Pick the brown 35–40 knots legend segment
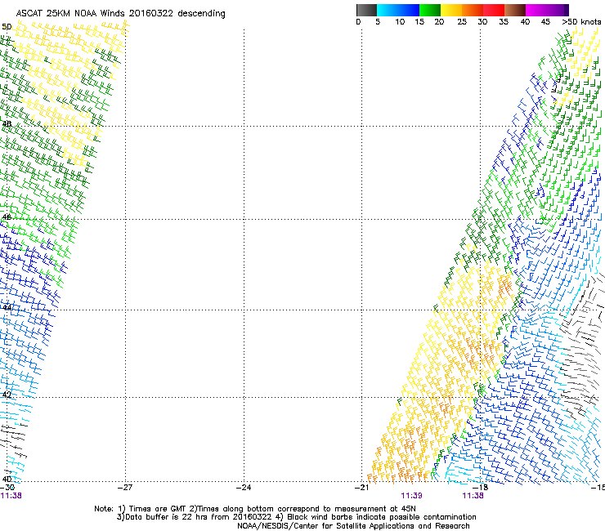The height and width of the screenshot is (531, 605). coord(515,10)
